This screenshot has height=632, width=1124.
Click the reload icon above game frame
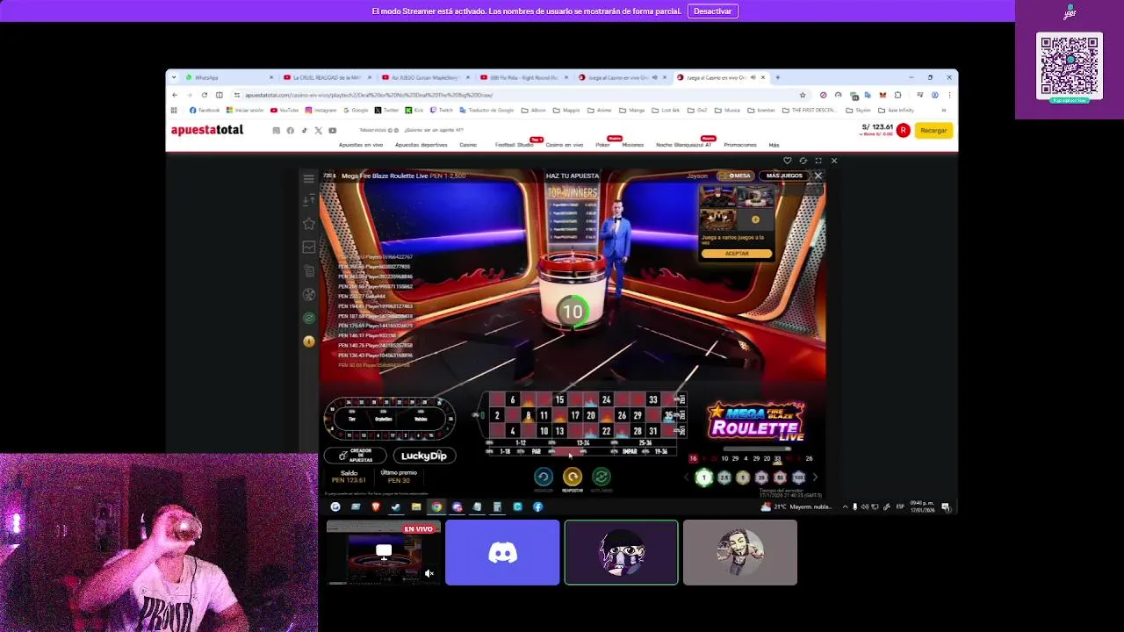(803, 161)
